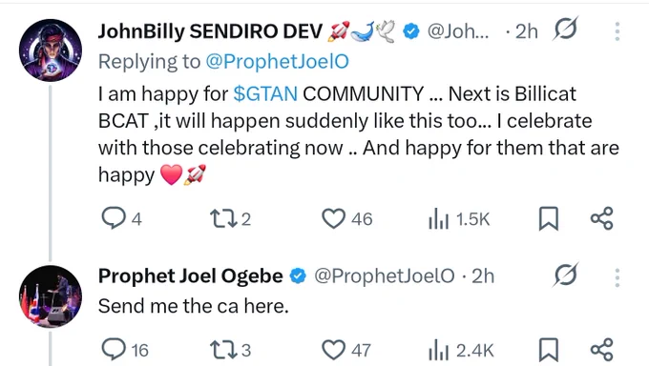The image size is (649, 366).
Task: Like Prophet Joel Ogebe's tweet
Action: (x=334, y=350)
